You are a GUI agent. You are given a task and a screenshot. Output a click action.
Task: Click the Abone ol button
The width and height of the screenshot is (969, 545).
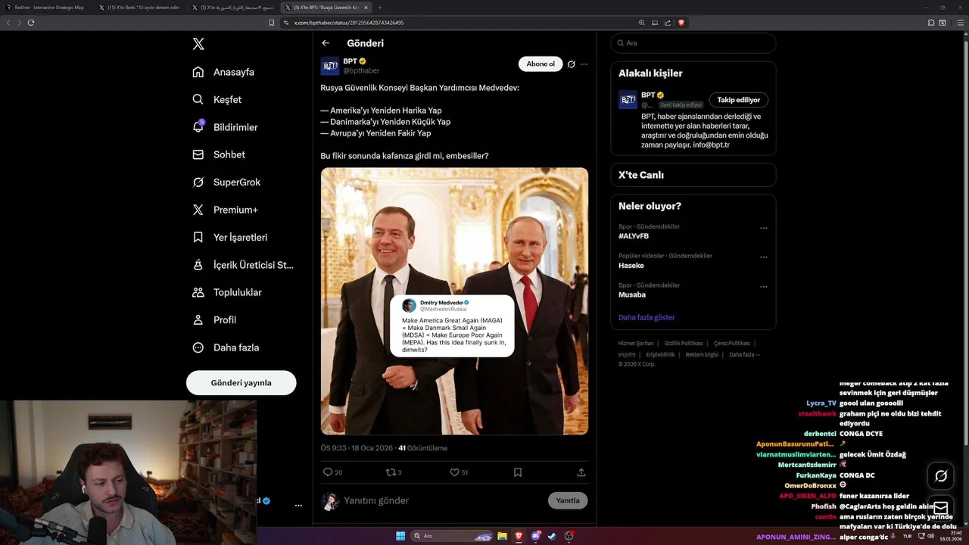pos(541,64)
